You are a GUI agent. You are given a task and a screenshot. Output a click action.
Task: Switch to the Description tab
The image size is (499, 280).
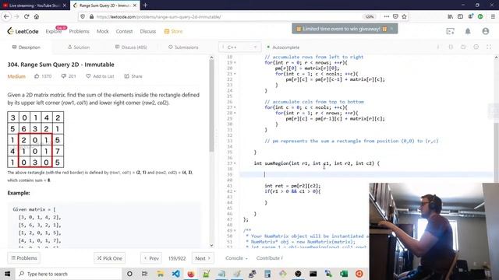tap(27, 47)
